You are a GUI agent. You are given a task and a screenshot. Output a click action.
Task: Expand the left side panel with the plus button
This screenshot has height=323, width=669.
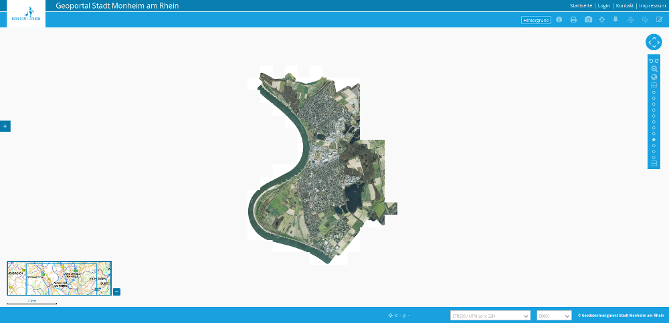[5, 126]
